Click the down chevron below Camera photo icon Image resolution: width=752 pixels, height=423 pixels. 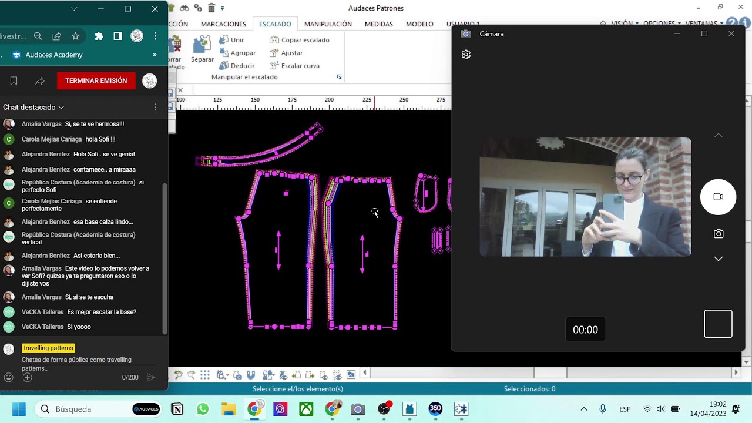(x=718, y=258)
